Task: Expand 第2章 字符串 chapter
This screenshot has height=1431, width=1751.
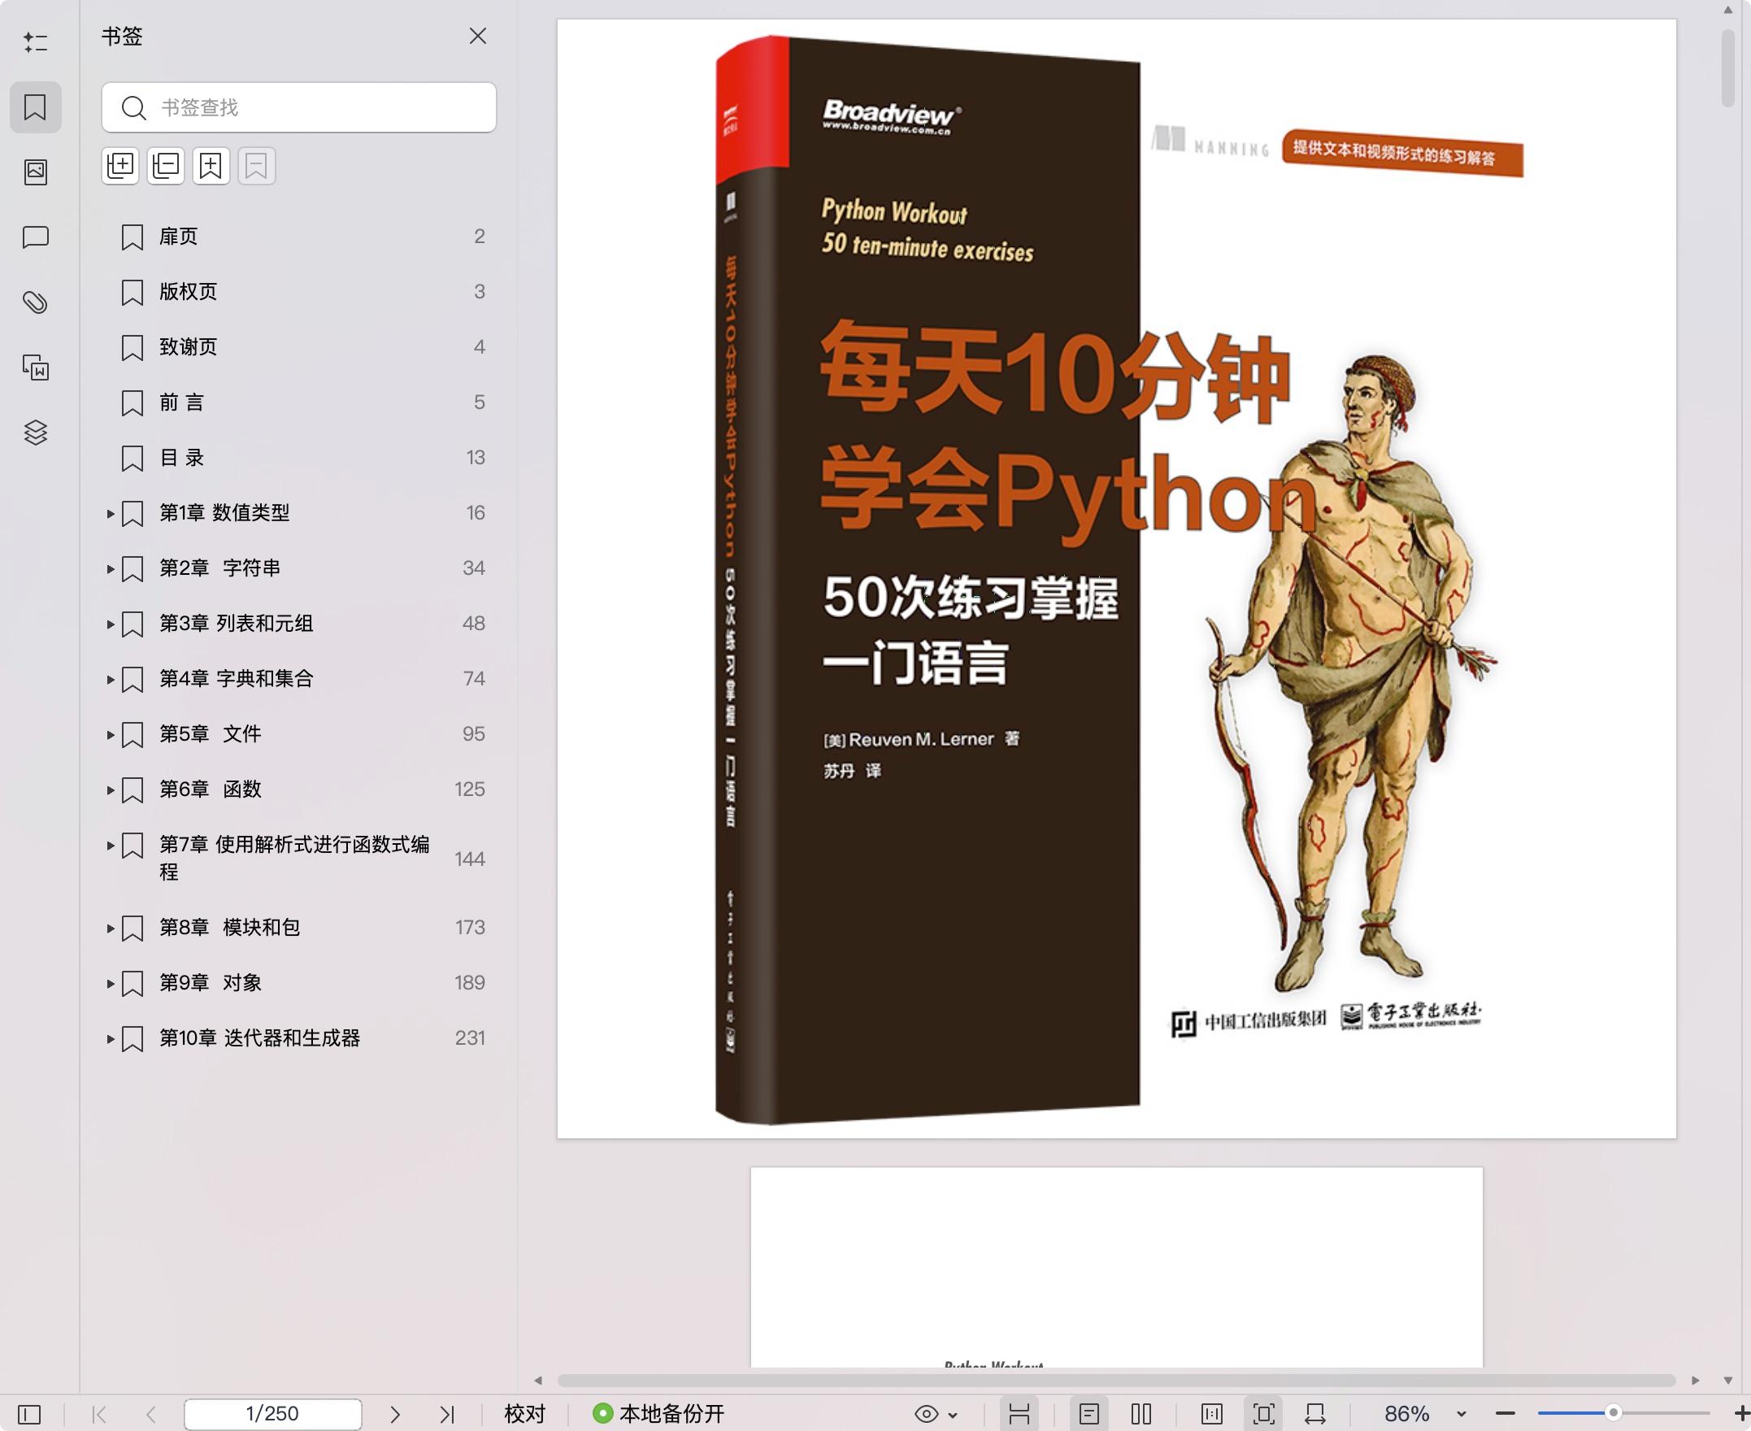Action: (x=111, y=569)
